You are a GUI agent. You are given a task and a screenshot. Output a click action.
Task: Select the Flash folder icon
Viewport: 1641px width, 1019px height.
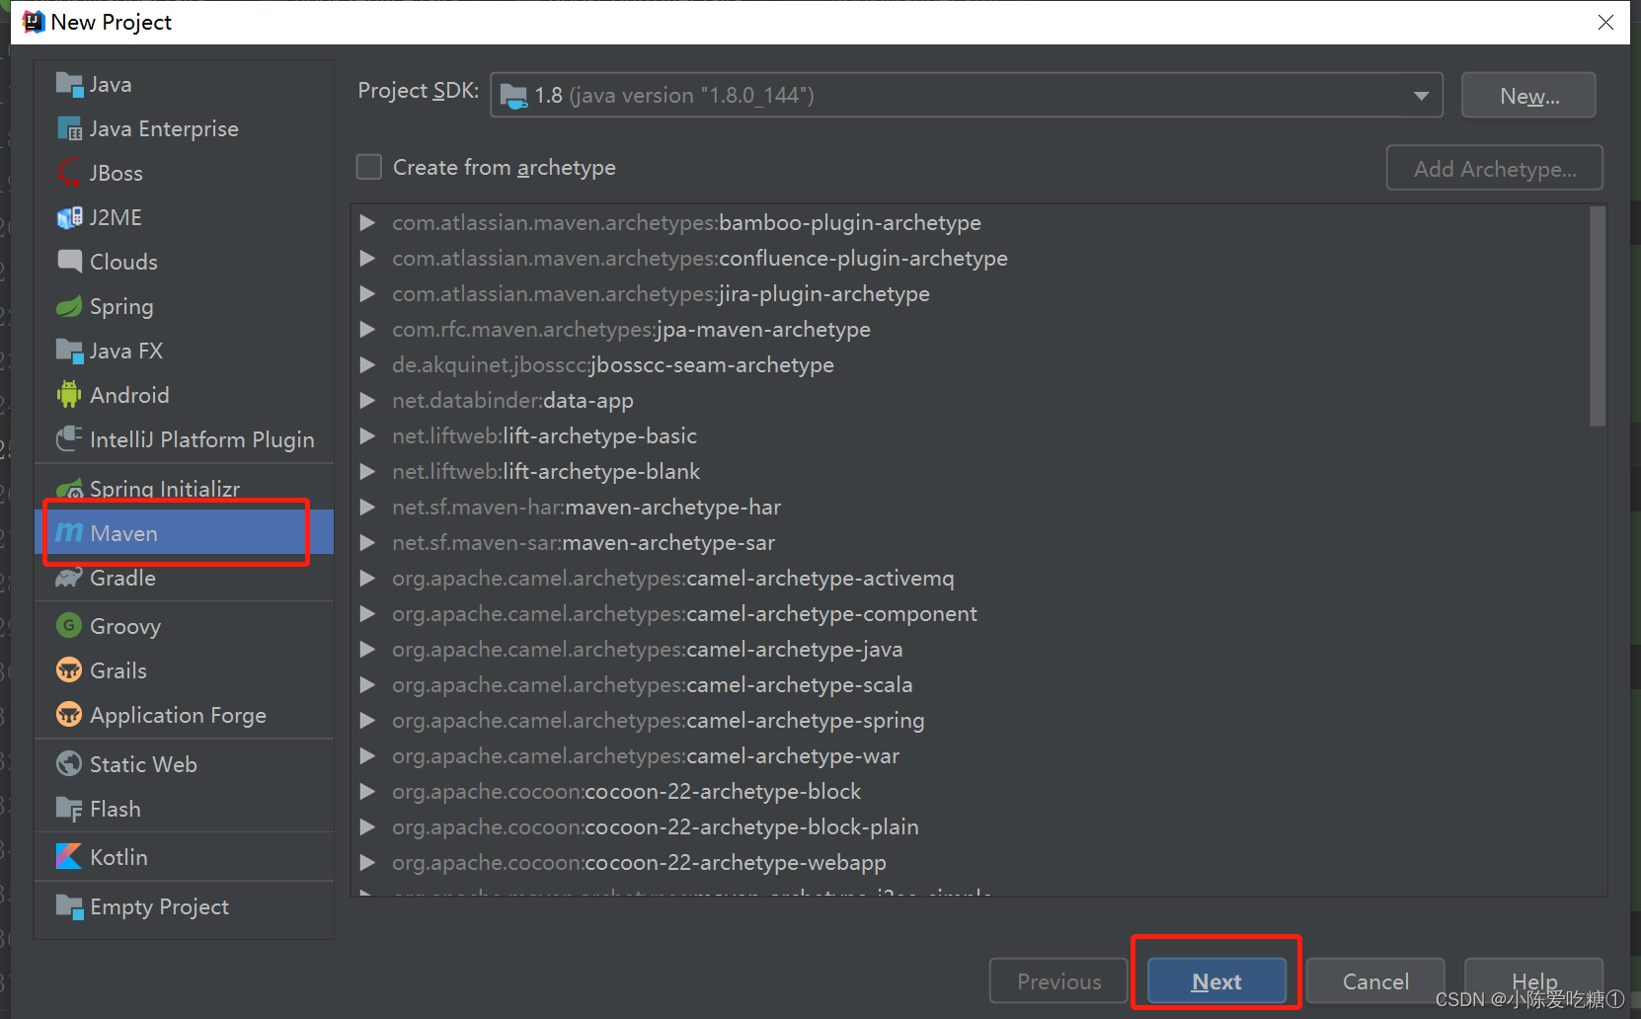tap(69, 809)
